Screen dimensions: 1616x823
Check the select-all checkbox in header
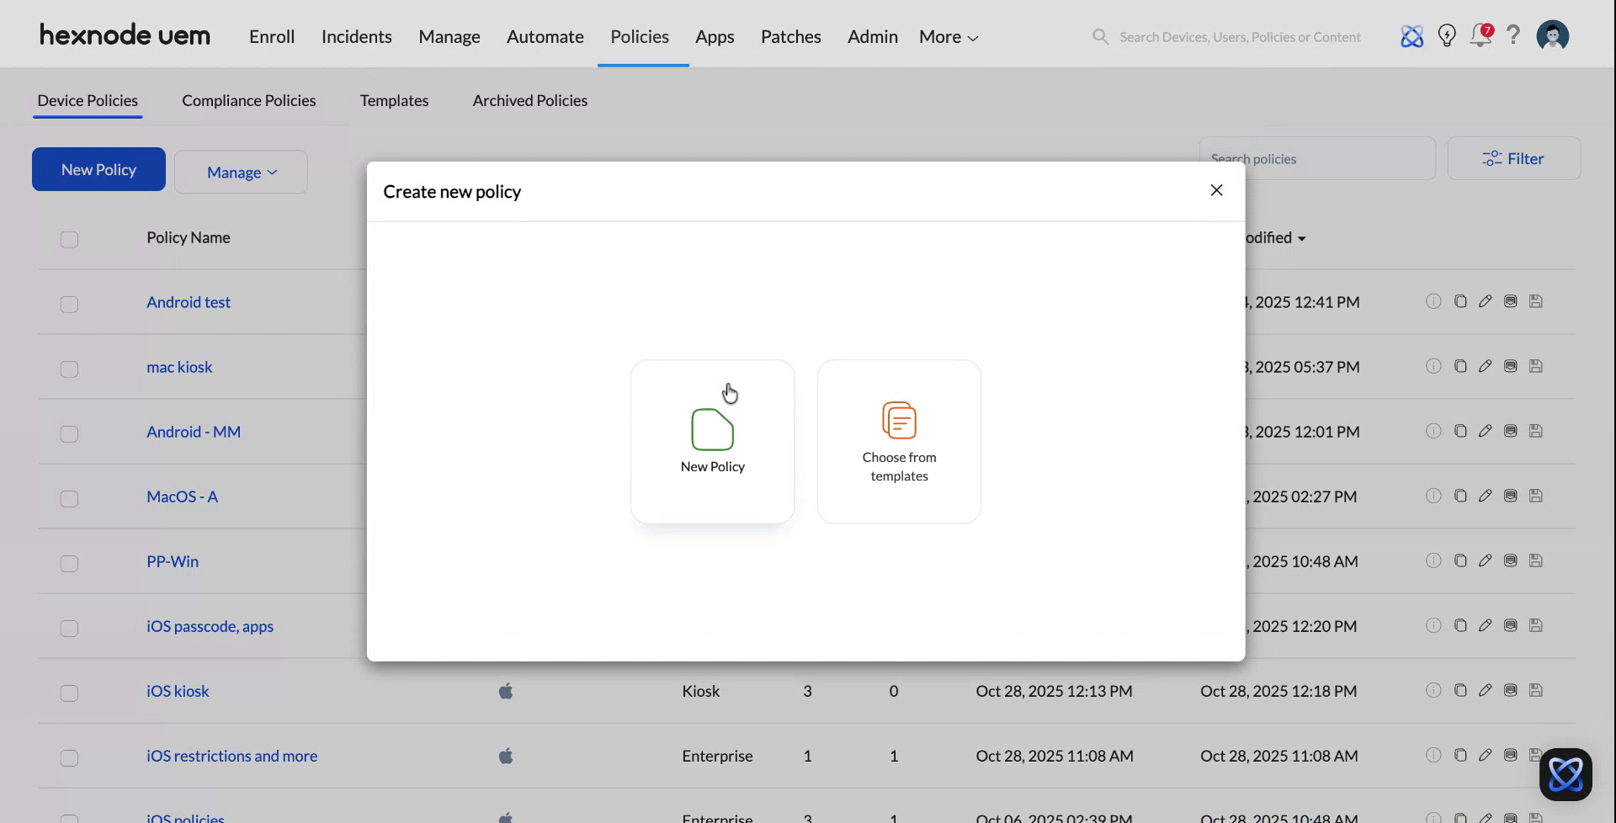click(69, 239)
